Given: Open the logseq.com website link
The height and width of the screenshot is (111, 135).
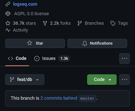Looking at the screenshot, I should [25, 4].
